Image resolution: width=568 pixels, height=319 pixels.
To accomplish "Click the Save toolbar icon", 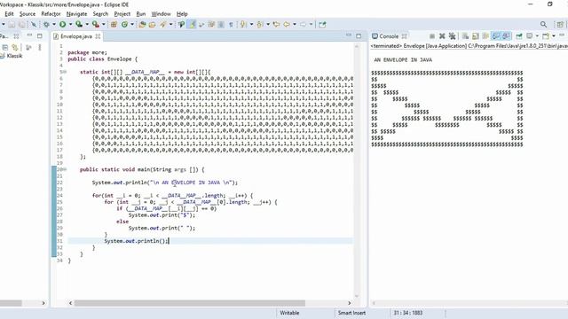I will point(12,25).
